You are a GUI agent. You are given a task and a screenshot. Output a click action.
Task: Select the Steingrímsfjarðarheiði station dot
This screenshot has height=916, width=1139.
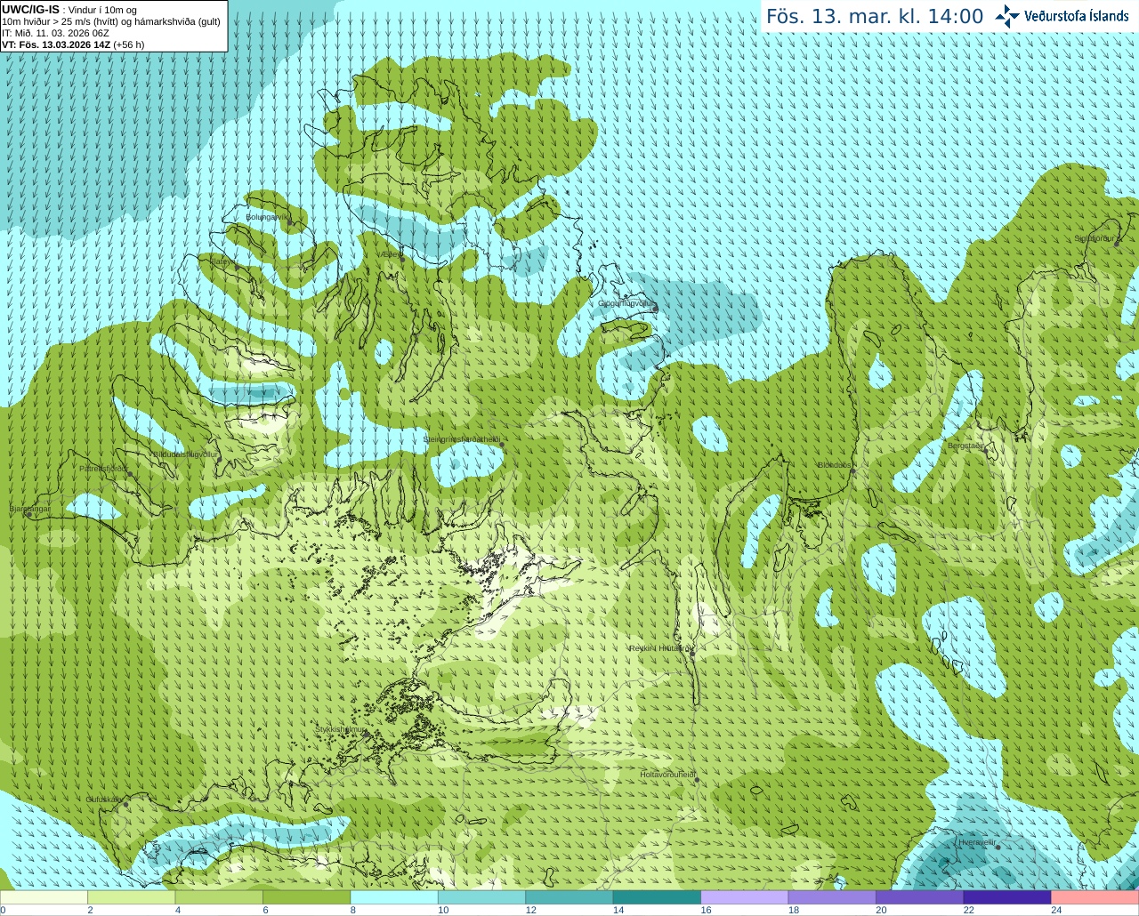500,444
